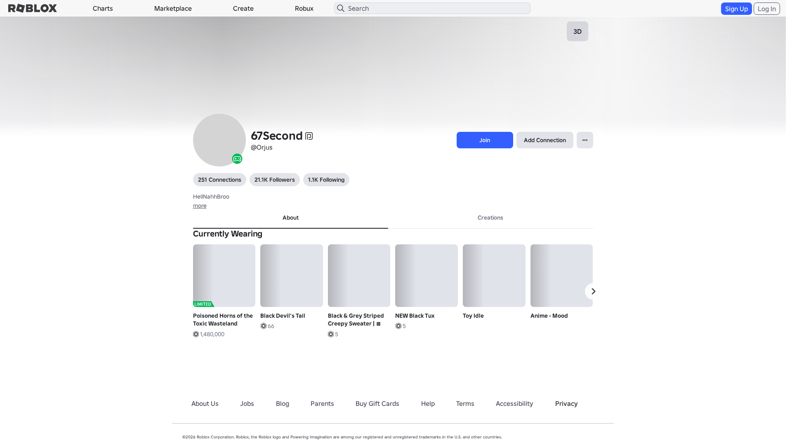Expand the bio with more link
This screenshot has width=792, height=445.
(200, 206)
